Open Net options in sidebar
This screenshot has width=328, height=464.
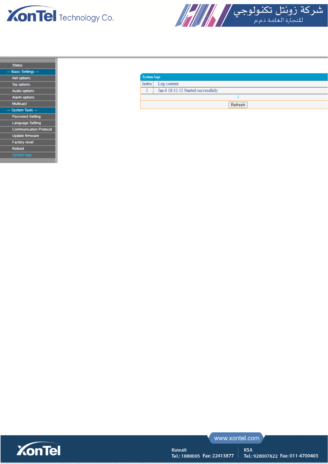[28, 78]
